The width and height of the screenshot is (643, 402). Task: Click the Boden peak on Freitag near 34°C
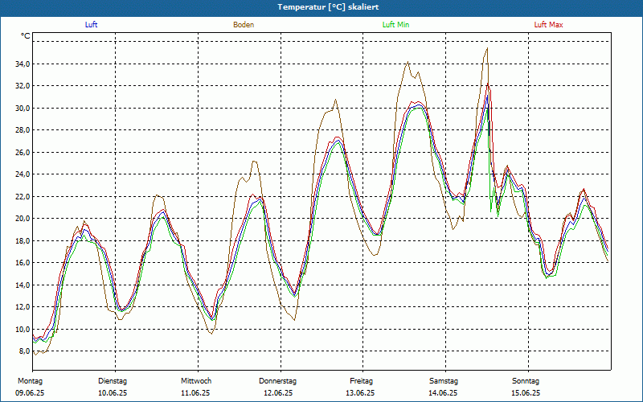(x=408, y=62)
